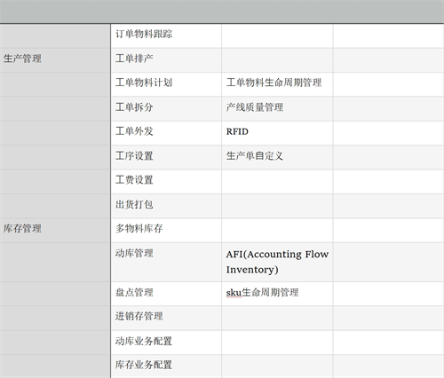The image size is (444, 378).
Task: Click the AFI(Accounting Flow Inventory) cell
Action: pyautogui.click(x=277, y=262)
